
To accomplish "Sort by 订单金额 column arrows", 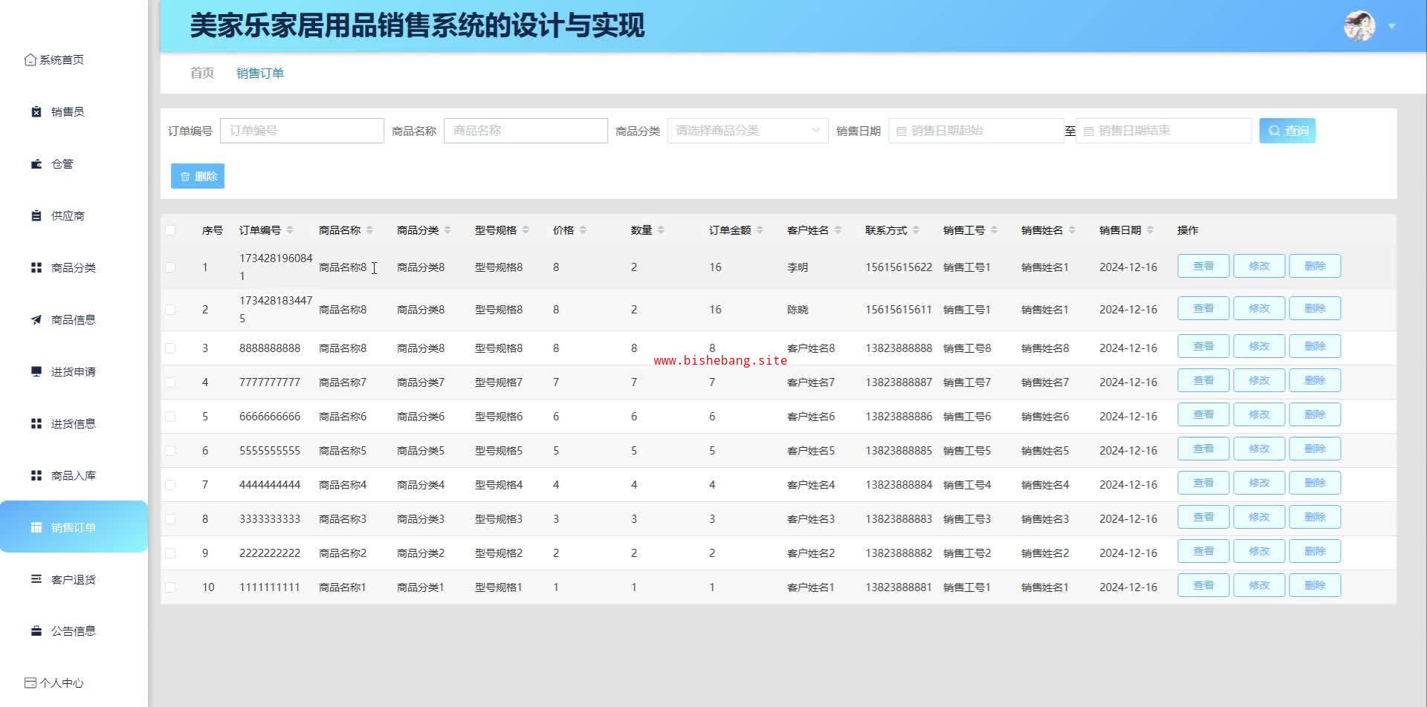I will click(x=760, y=230).
